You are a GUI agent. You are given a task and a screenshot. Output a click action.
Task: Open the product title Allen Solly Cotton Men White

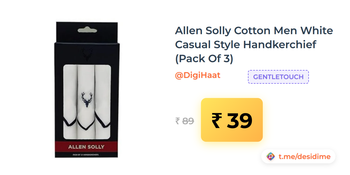tap(254, 31)
